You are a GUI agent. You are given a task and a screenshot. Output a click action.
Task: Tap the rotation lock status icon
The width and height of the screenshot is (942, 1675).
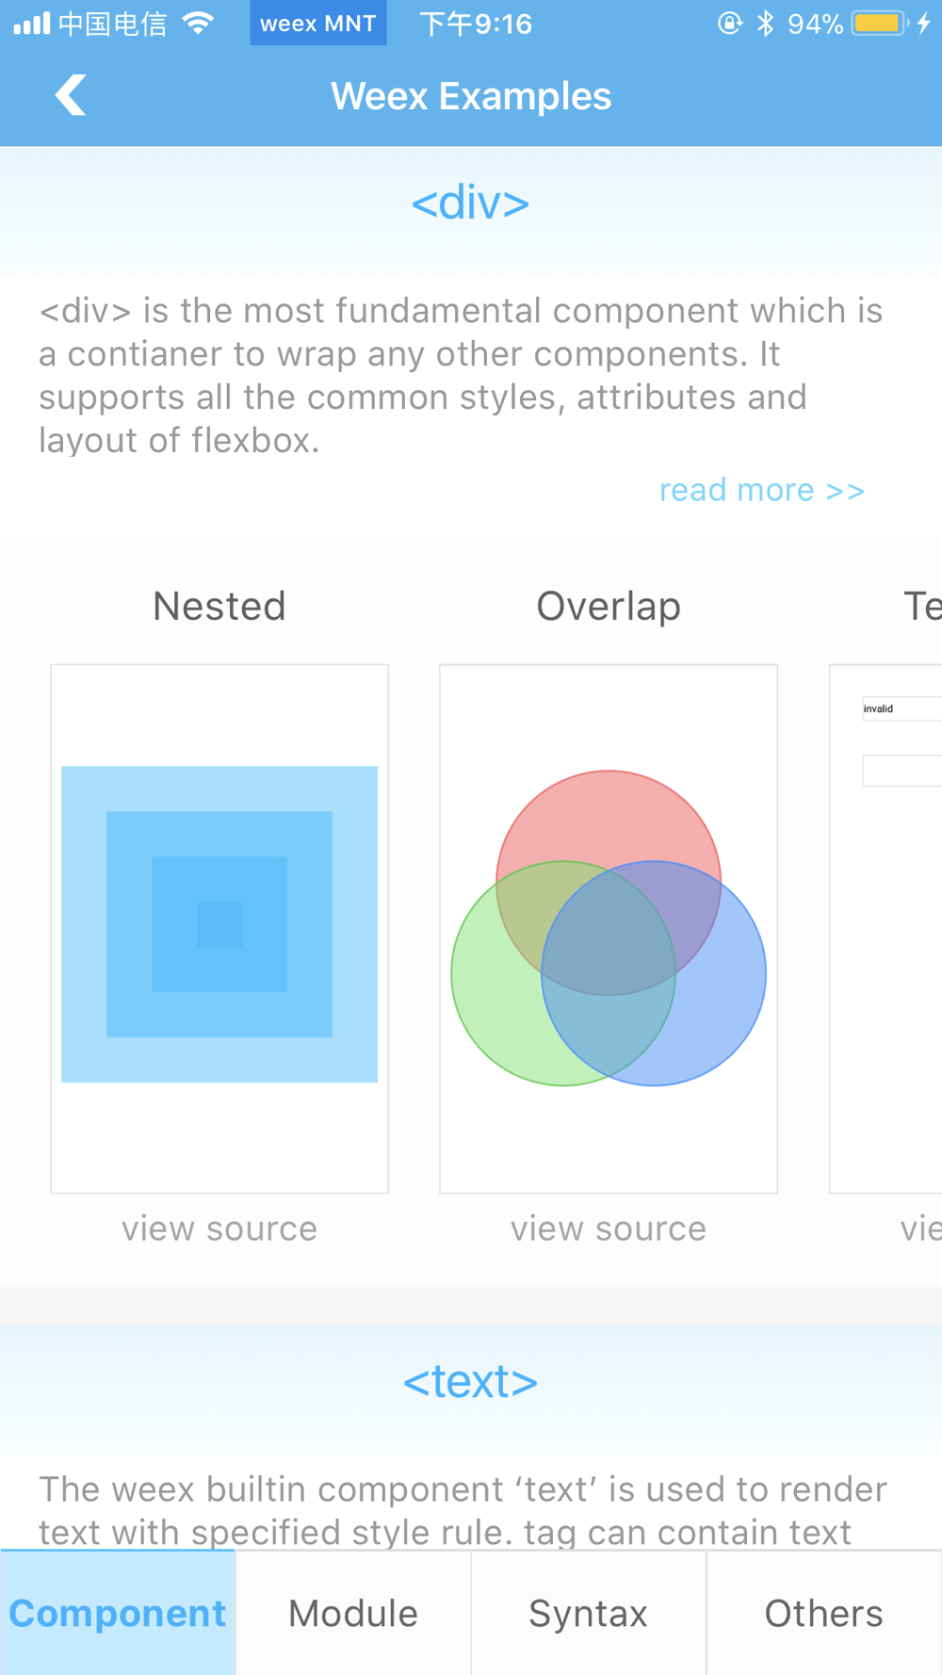point(729,23)
